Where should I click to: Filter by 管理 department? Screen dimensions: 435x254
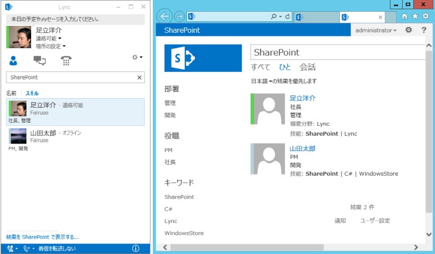[170, 103]
